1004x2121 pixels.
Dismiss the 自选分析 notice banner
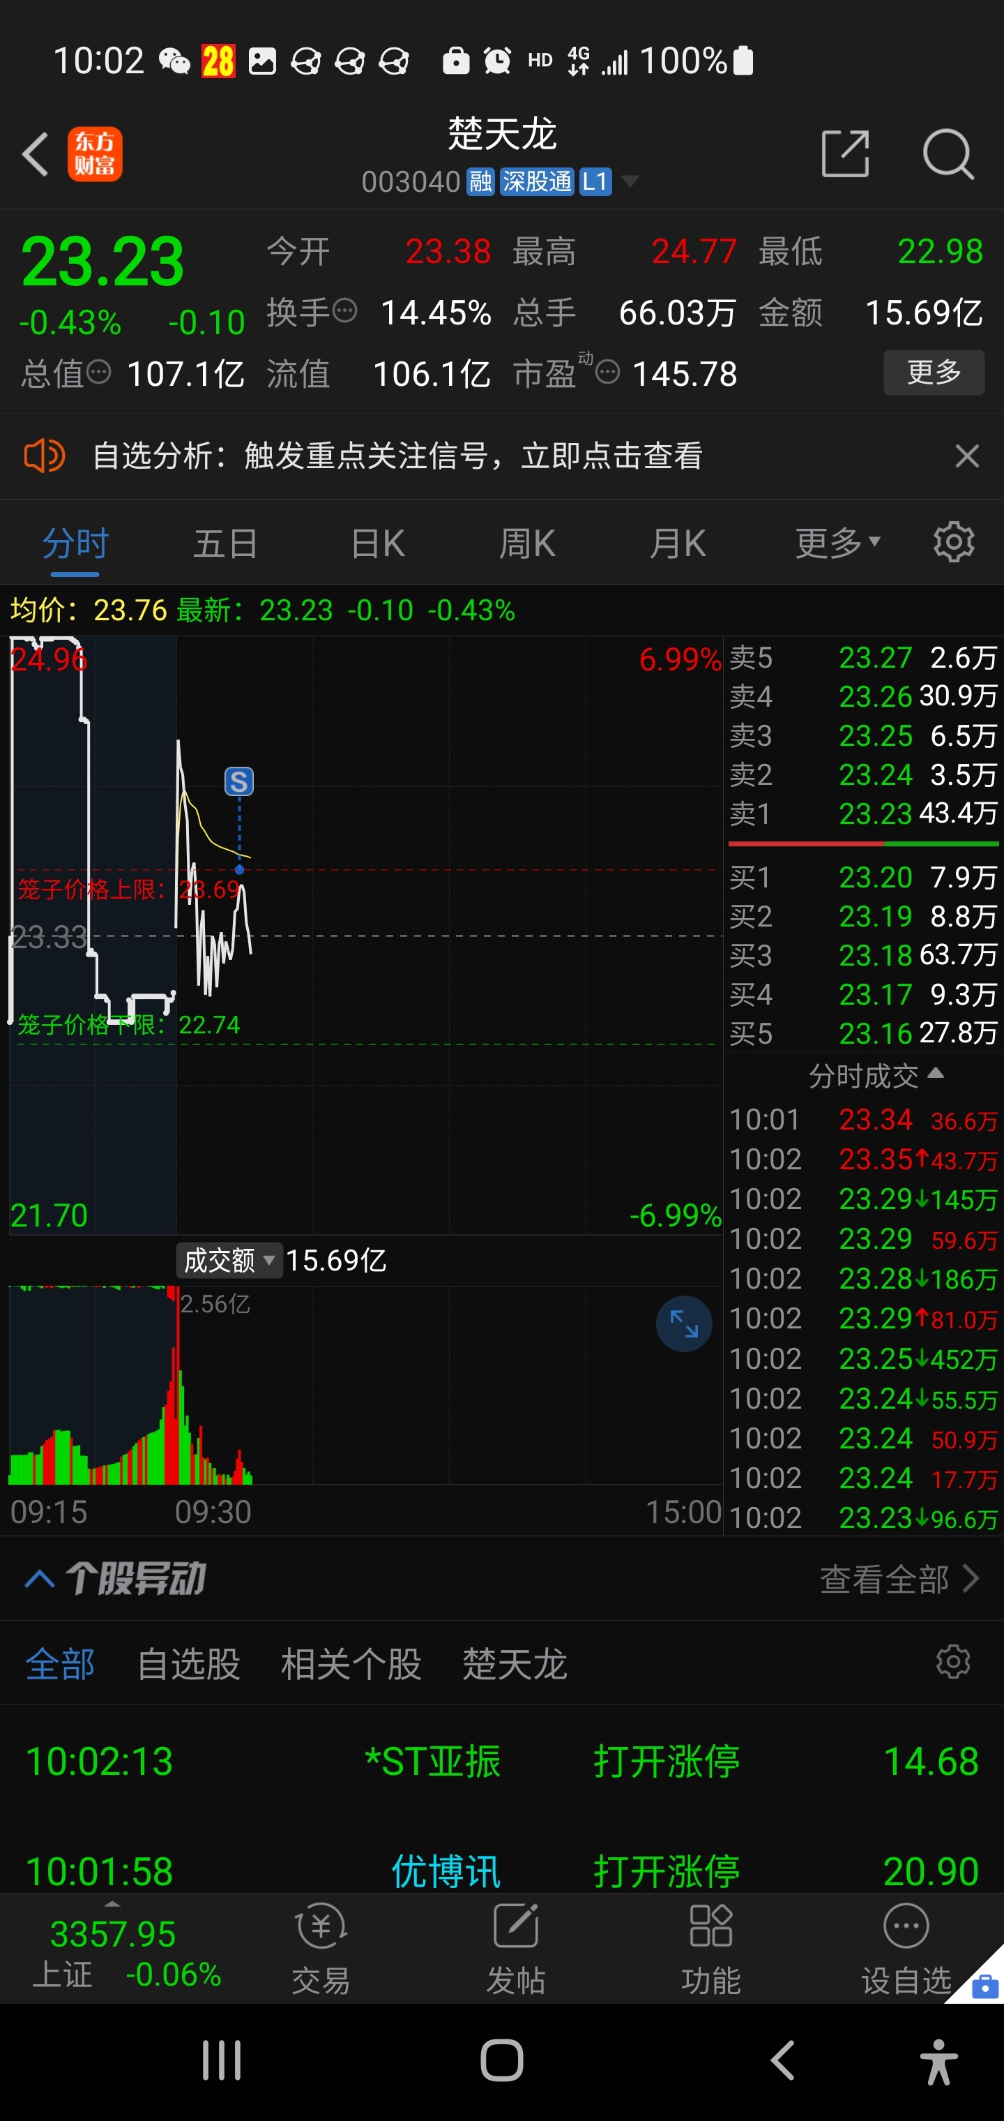[967, 456]
